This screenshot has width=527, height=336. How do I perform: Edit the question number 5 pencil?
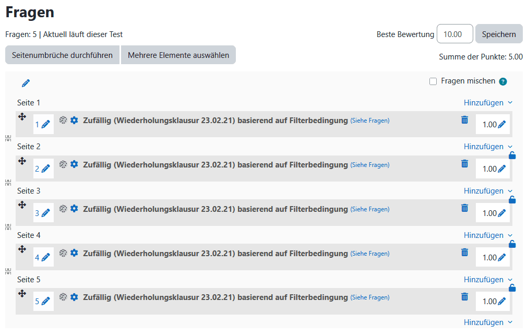point(46,302)
